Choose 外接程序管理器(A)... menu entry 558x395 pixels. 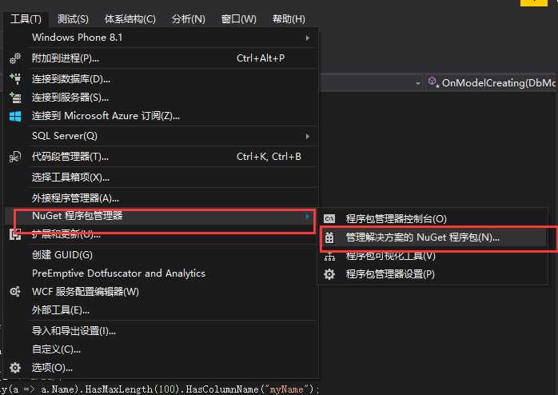click(x=161, y=197)
